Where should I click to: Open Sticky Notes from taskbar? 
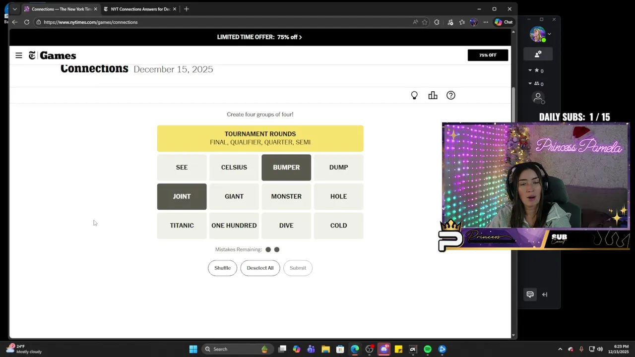[398, 349]
